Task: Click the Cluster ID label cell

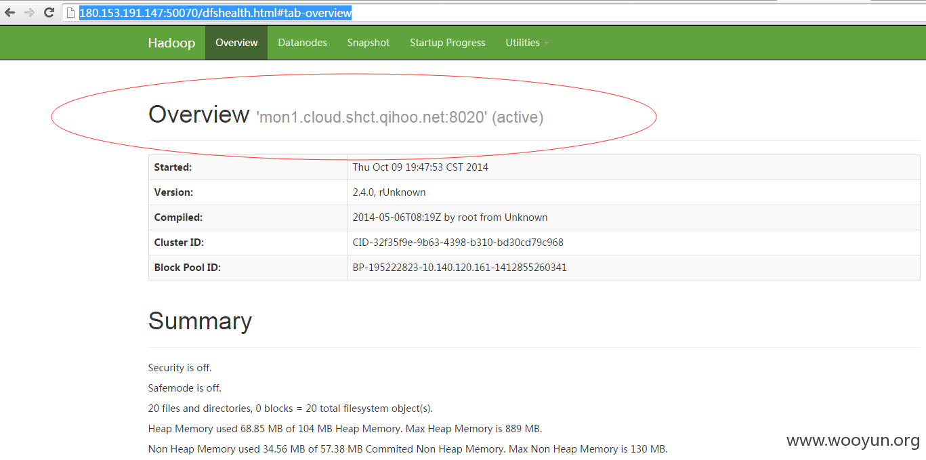Action: pyautogui.click(x=248, y=243)
